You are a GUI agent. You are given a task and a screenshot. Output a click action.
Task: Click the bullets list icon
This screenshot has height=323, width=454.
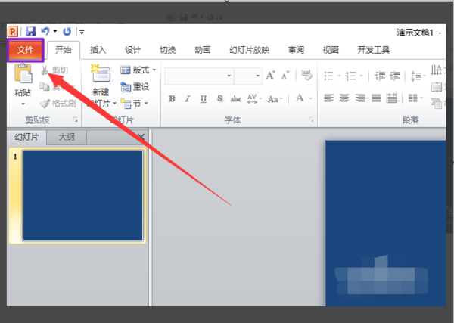tap(329, 76)
